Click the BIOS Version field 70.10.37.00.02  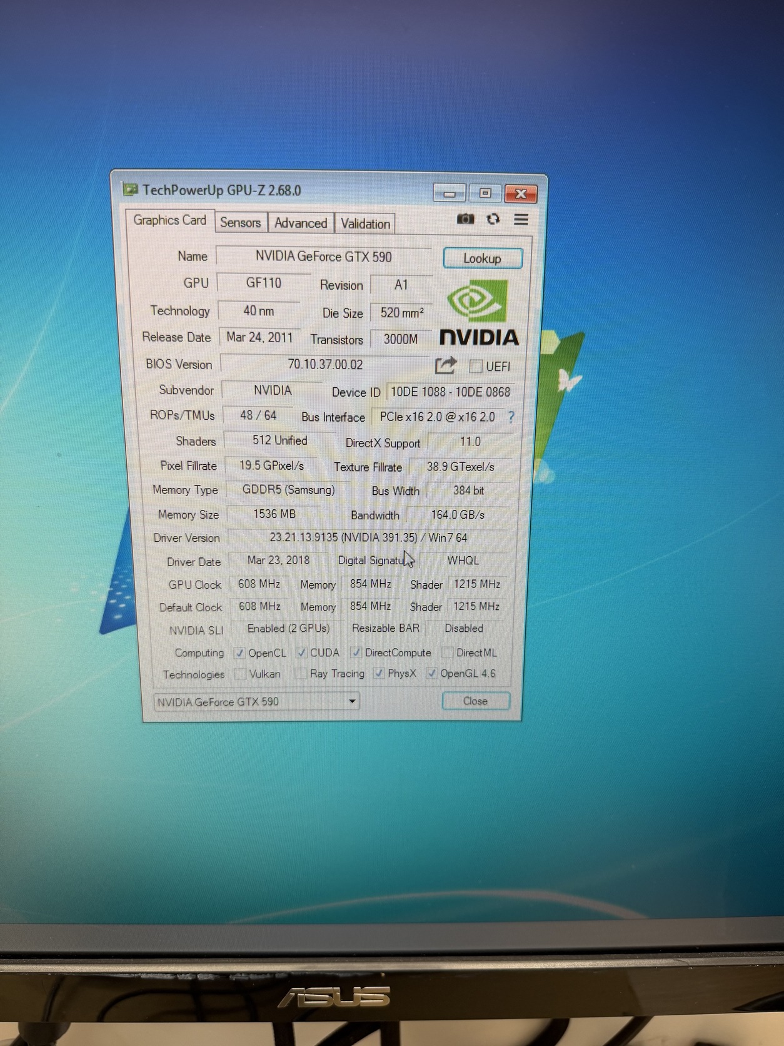(x=325, y=365)
